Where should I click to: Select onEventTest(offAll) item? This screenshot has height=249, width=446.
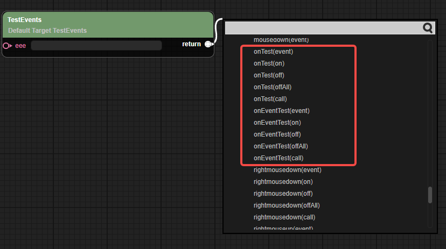point(281,146)
